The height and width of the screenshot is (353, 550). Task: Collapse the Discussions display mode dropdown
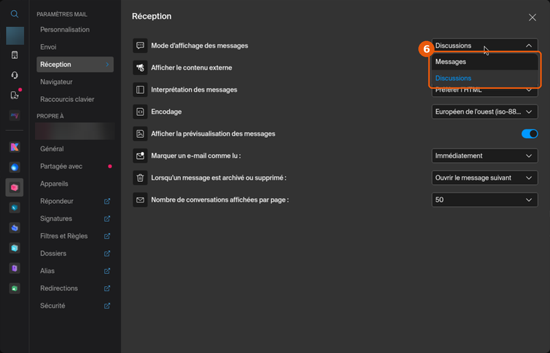(x=485, y=46)
